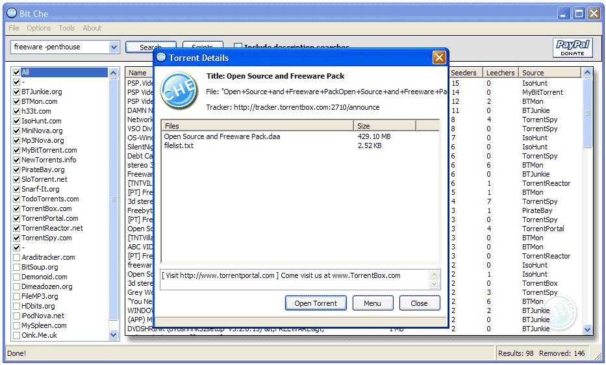Check the Araditracker.com checkbox
Image resolution: width=606 pixels, height=365 pixels.
pyautogui.click(x=17, y=257)
